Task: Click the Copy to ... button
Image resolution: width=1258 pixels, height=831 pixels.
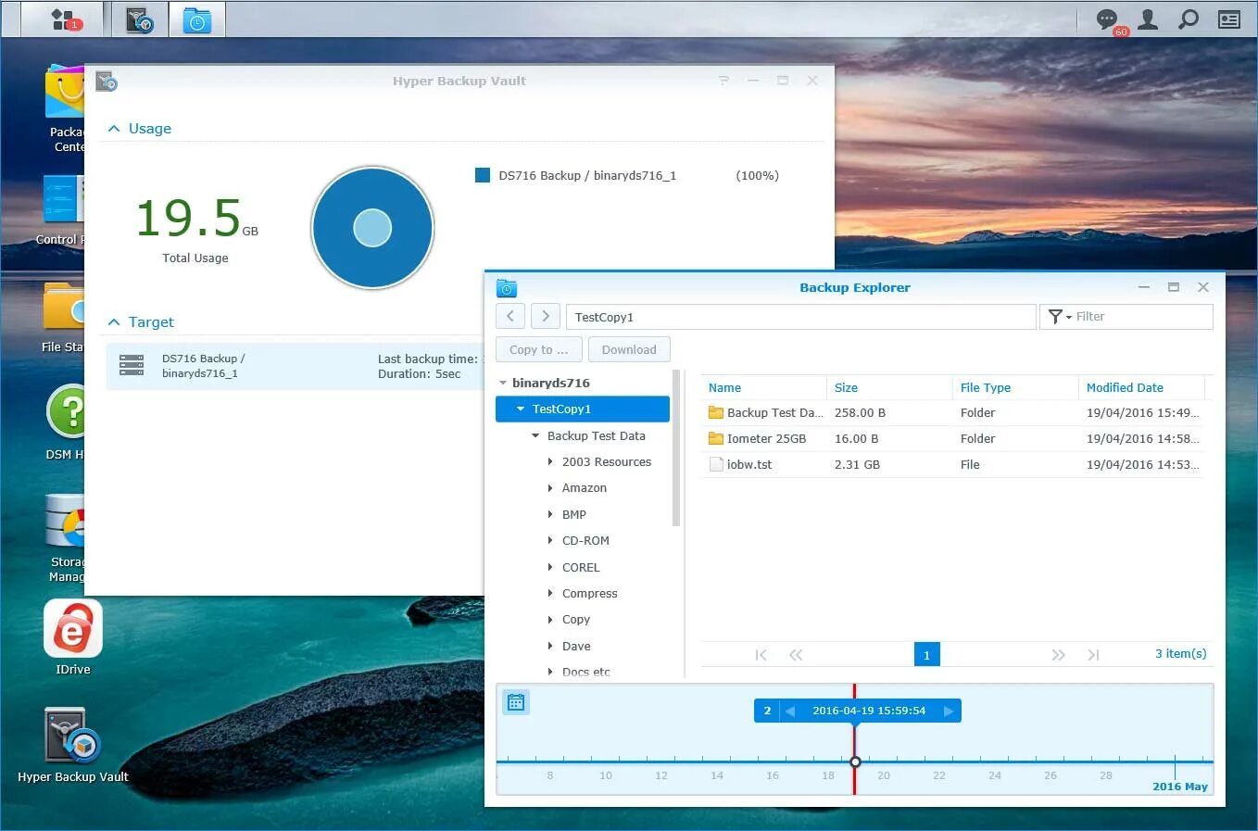Action: click(539, 349)
